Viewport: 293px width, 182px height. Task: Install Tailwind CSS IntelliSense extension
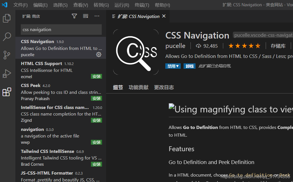click(x=96, y=164)
